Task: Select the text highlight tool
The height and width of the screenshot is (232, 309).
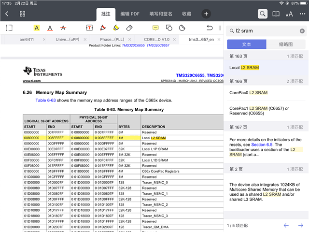Action: 37,28
